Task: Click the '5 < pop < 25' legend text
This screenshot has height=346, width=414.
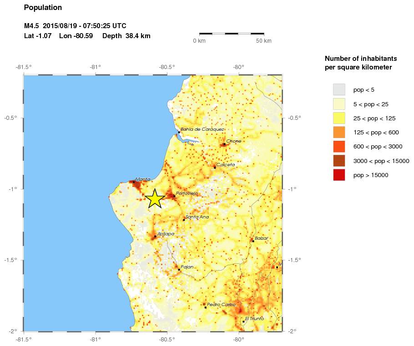Action: pyautogui.click(x=371, y=104)
